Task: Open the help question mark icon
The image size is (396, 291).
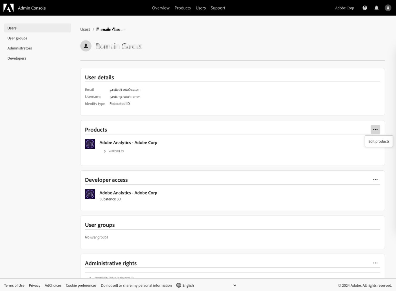Action: (x=365, y=8)
